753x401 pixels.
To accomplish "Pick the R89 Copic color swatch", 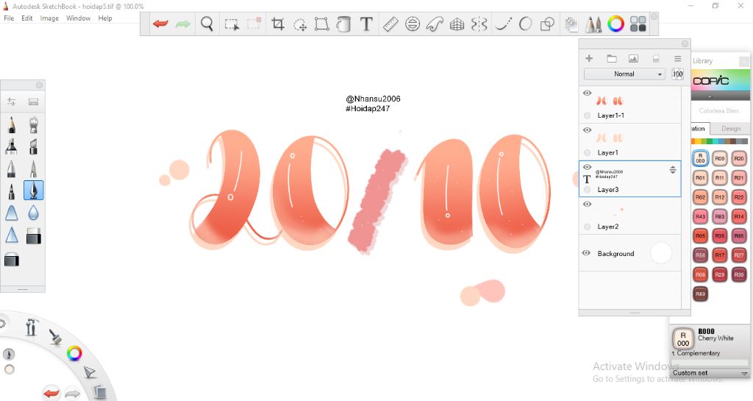I will [700, 294].
